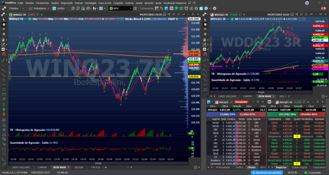Select the red down arrow marker tool
329x175 pixels.
(x=4, y=114)
